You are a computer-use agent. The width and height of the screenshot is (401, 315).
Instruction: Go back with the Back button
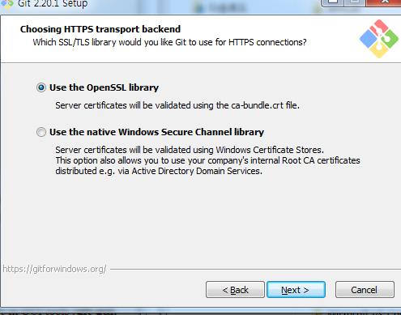[235, 290]
